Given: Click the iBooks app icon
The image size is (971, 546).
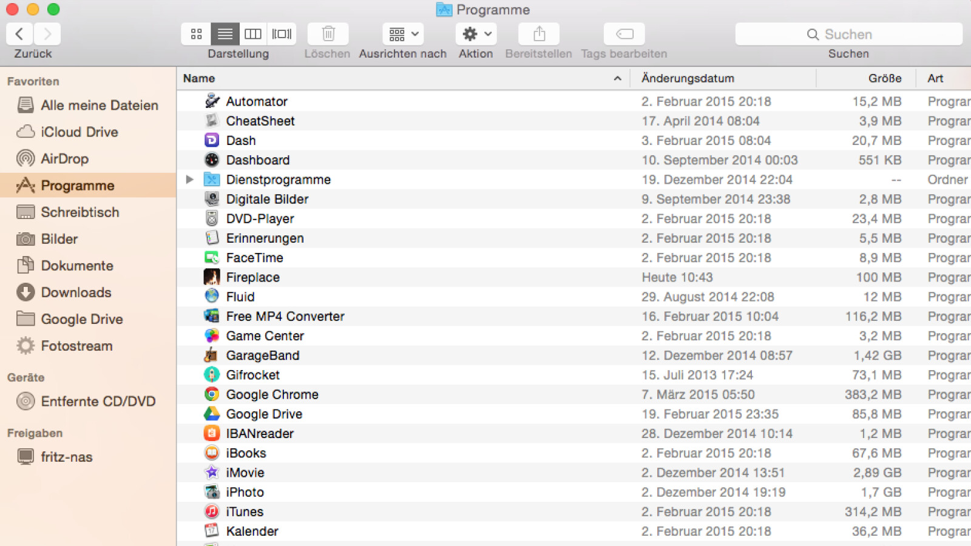Looking at the screenshot, I should 212,453.
